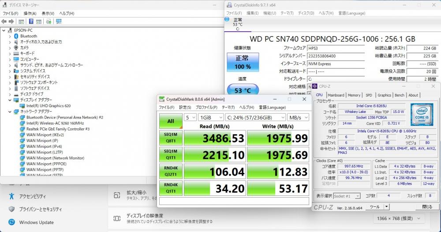
Task: Click the 正常 100 % health status button
Action: 243,62
